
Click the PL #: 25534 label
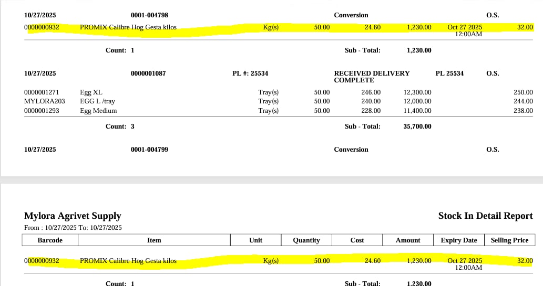tap(250, 73)
